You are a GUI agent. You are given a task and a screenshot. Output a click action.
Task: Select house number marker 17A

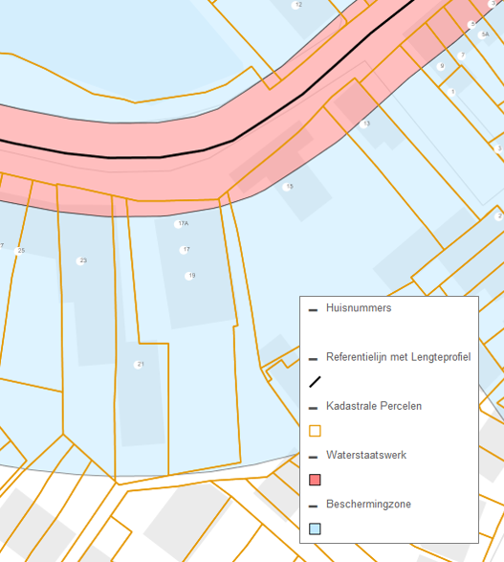pos(178,224)
